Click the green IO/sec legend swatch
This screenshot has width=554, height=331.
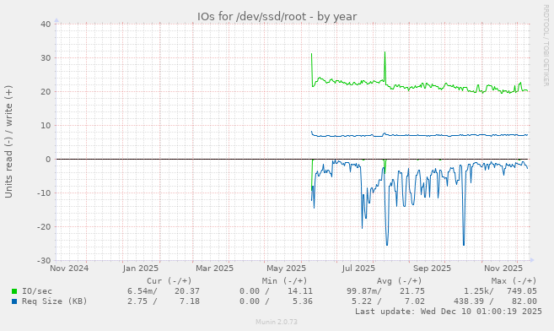14,291
